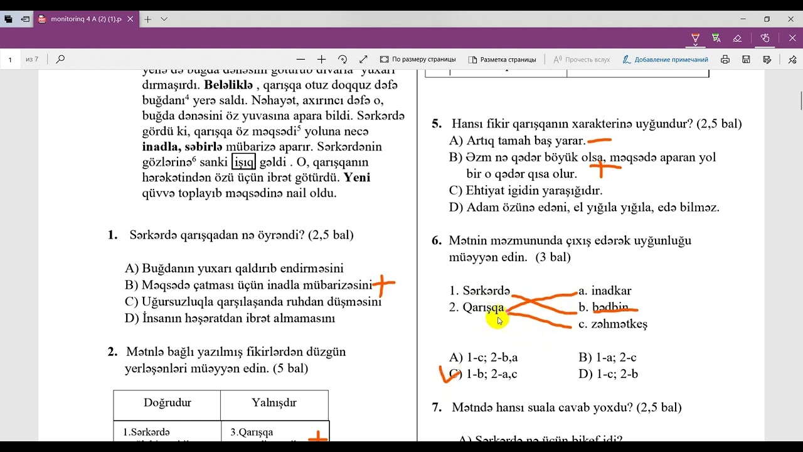Click answer 'A) 1-c; 2-b,a'
This screenshot has width=803, height=452.
[x=484, y=357]
